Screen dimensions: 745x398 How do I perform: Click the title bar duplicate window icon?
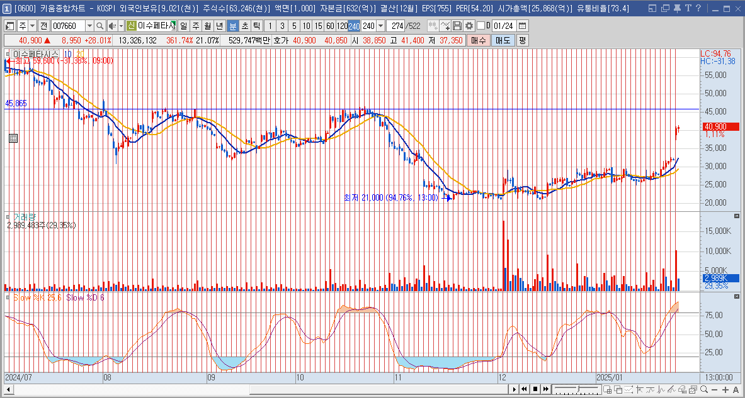[664, 8]
